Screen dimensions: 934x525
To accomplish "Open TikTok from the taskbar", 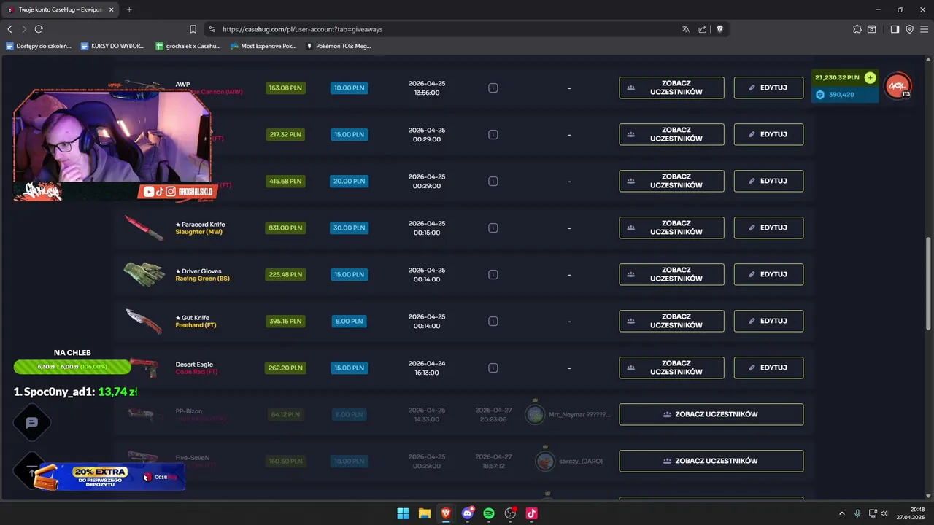I will [x=531, y=513].
